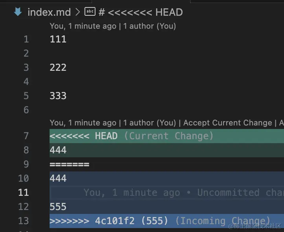Click the ======= separator line
The width and height of the screenshot is (284, 232).
[x=167, y=164]
